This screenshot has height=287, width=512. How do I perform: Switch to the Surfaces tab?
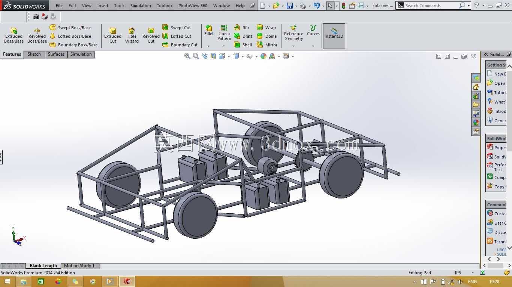coord(56,54)
